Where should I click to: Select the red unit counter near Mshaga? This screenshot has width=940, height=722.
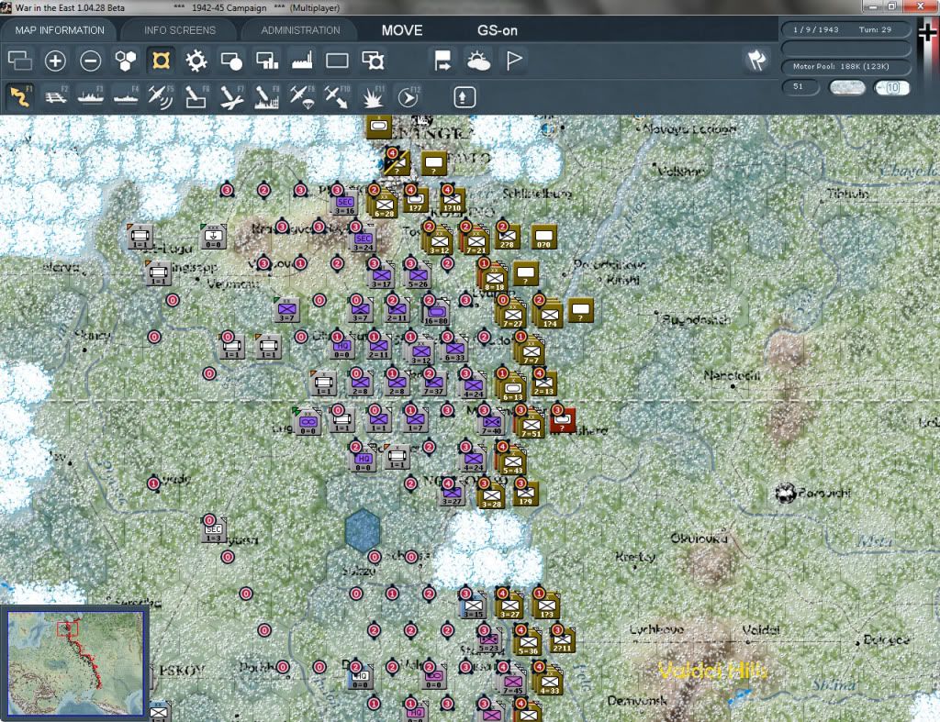(563, 420)
